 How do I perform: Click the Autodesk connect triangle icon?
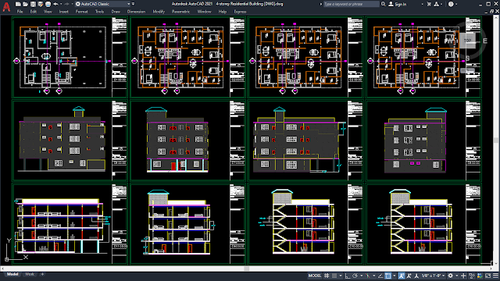(x=437, y=4)
